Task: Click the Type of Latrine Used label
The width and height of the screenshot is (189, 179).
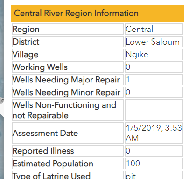Action: 51,176
